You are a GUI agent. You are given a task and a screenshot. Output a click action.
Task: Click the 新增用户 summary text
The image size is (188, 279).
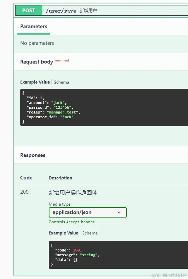point(88,11)
